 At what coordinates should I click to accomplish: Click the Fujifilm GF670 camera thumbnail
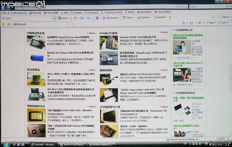click(x=109, y=80)
